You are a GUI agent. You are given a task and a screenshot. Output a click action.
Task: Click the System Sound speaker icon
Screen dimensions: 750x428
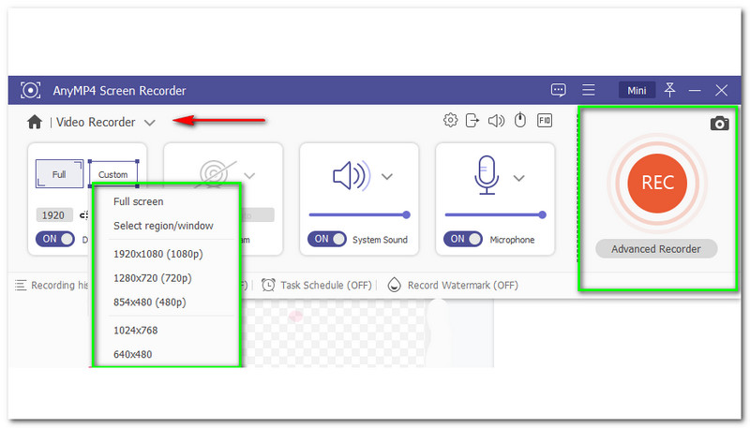coord(352,176)
